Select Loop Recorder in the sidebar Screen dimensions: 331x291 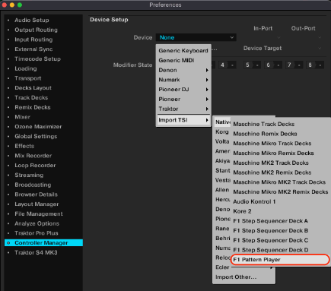(x=35, y=166)
